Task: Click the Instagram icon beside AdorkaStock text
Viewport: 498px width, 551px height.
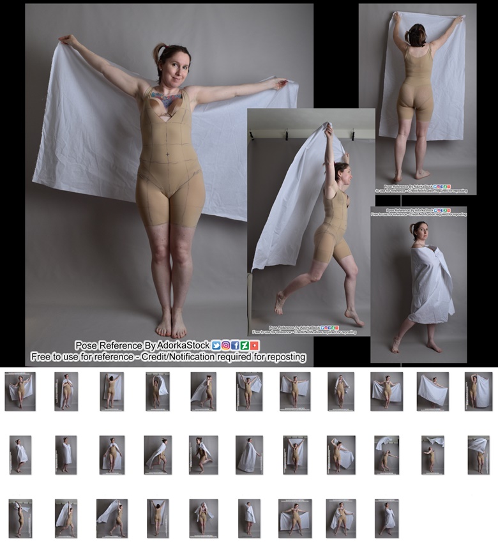Action: click(226, 345)
